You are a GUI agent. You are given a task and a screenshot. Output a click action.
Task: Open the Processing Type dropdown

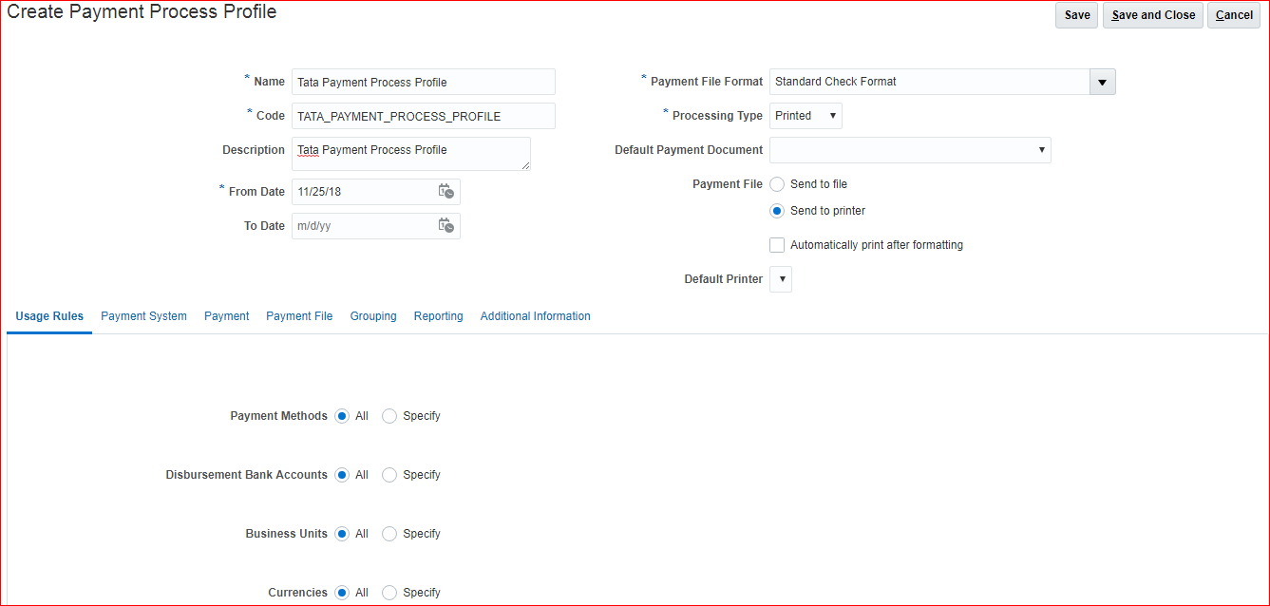click(806, 116)
